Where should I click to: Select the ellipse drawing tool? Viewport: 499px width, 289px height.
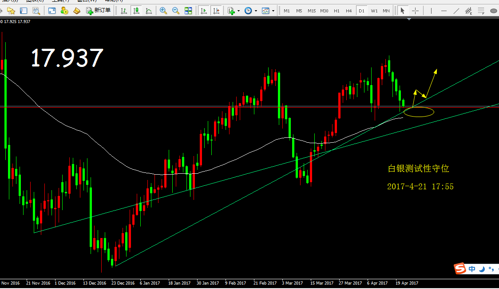(494, 11)
